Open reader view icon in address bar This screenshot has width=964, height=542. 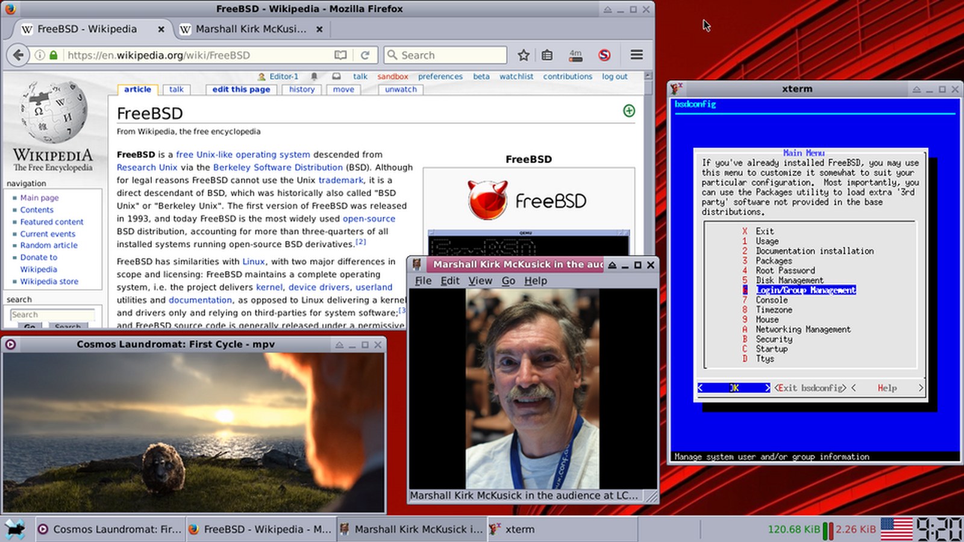pos(340,55)
